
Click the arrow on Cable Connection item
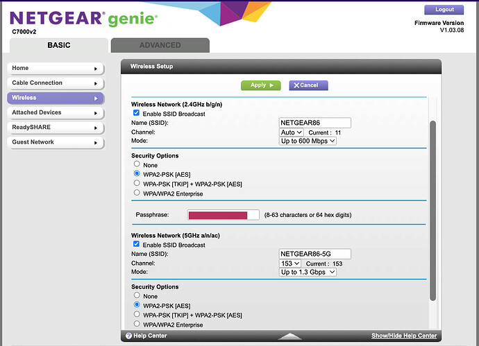click(x=96, y=83)
